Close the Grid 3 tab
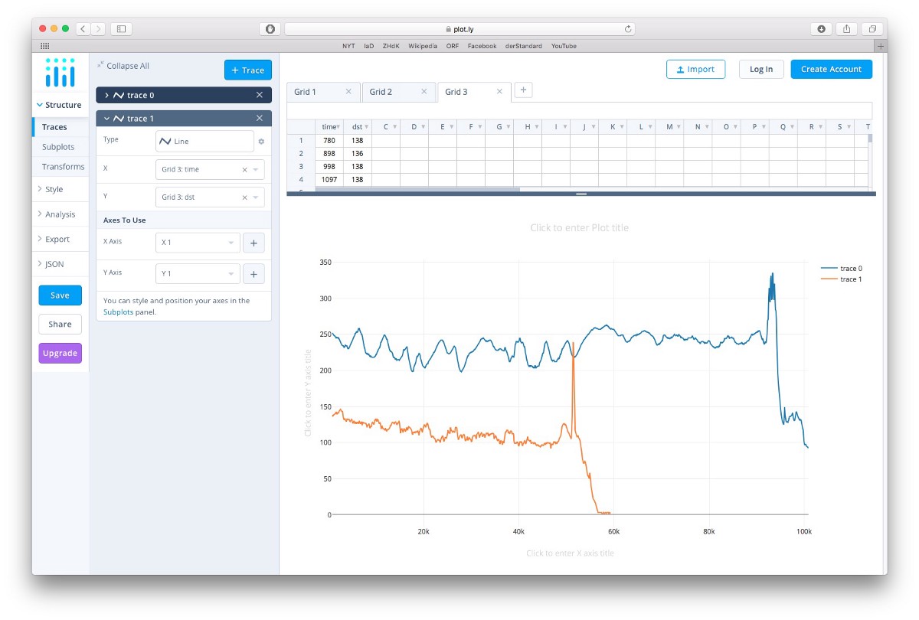 click(x=499, y=92)
